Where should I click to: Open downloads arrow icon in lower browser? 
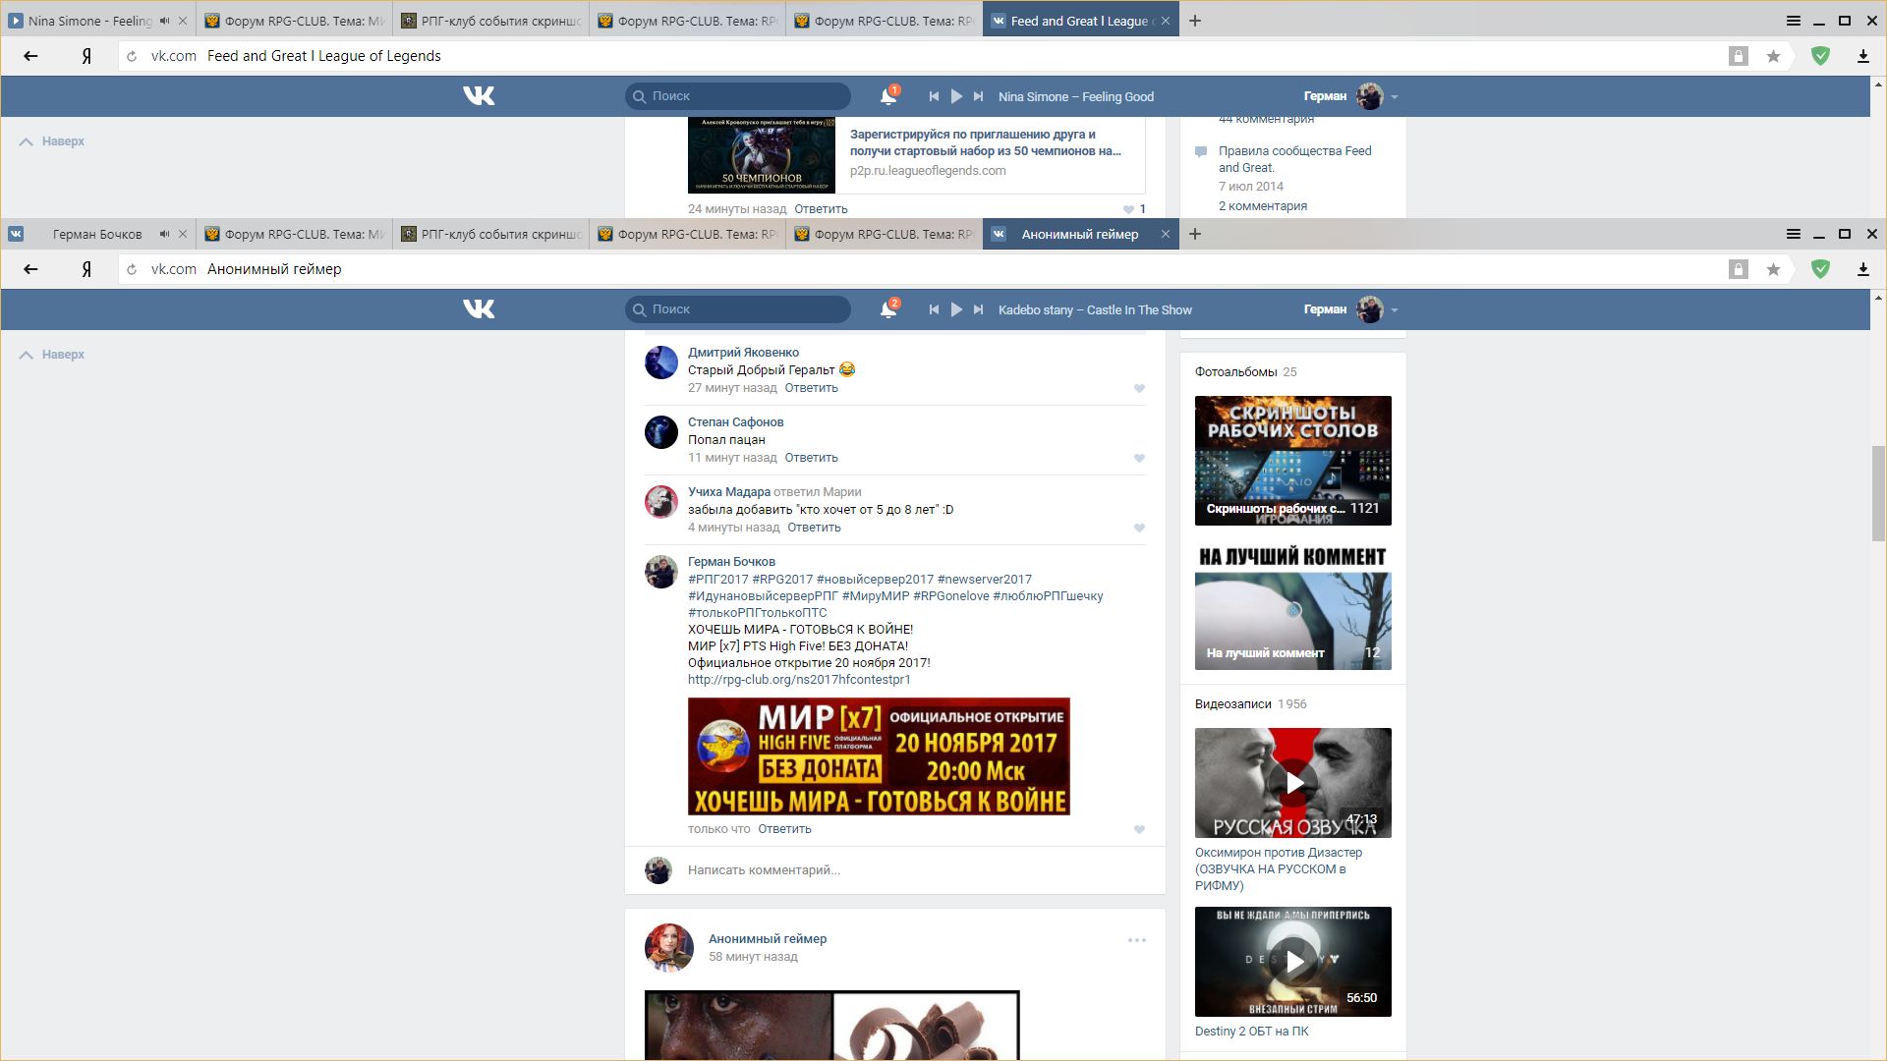click(1862, 269)
